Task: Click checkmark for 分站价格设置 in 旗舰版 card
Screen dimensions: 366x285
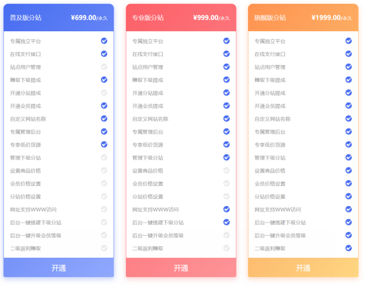Action: tap(349, 196)
